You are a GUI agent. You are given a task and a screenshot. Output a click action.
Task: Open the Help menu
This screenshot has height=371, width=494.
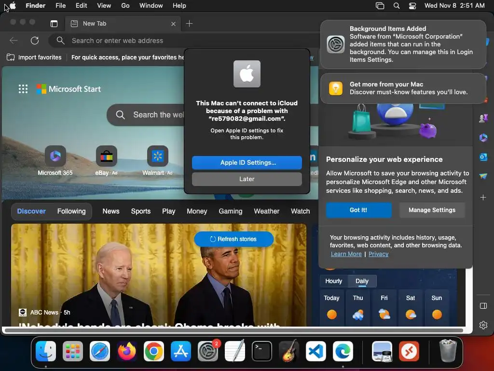pyautogui.click(x=179, y=6)
